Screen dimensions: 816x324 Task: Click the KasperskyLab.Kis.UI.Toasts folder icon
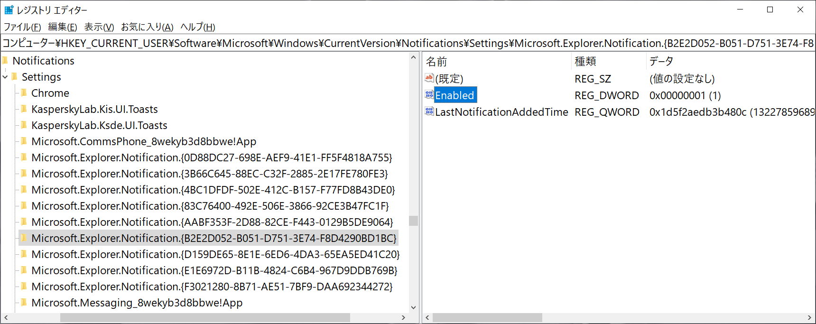pyautogui.click(x=24, y=109)
